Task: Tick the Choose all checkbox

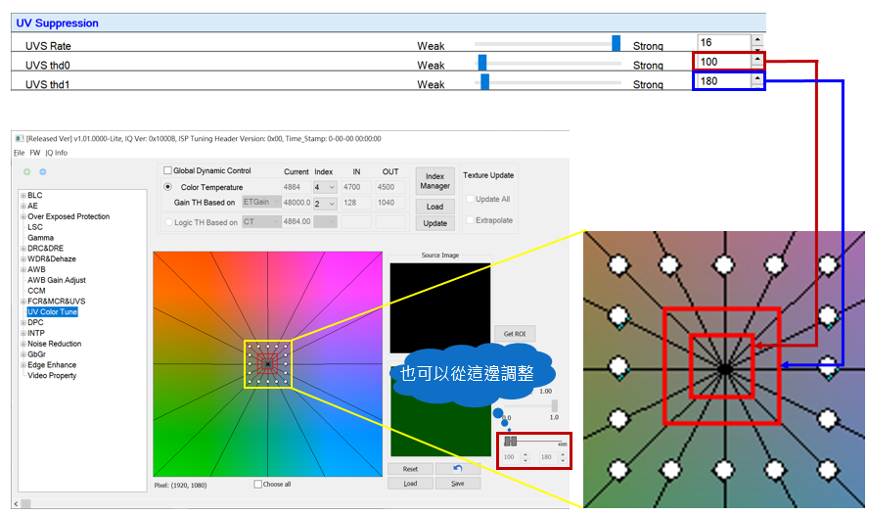Action: [x=257, y=484]
